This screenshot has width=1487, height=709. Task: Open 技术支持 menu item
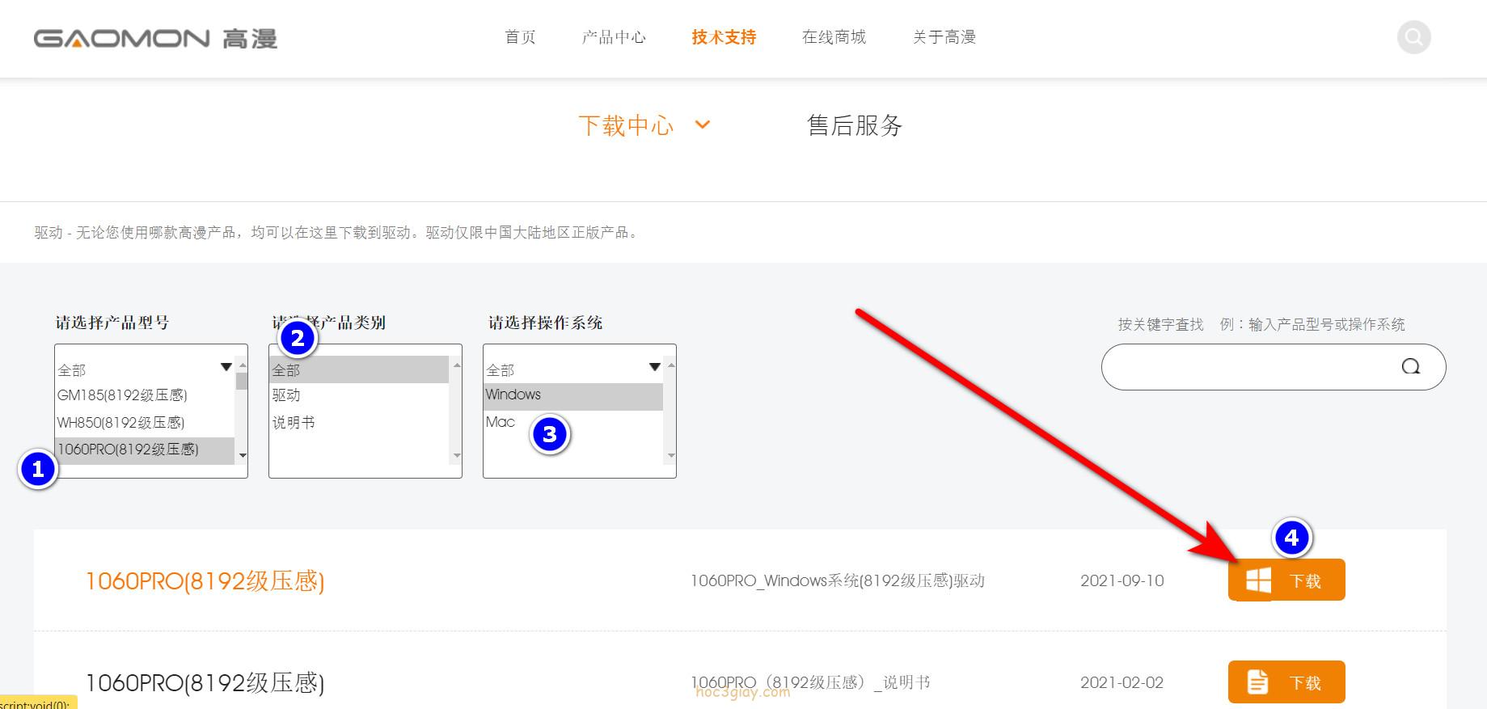tap(724, 37)
